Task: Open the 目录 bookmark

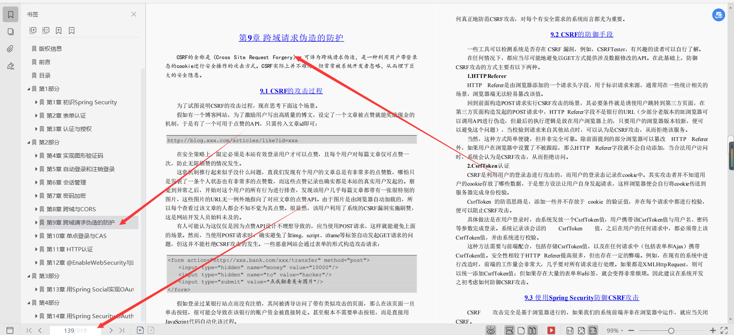Action: tap(45, 75)
